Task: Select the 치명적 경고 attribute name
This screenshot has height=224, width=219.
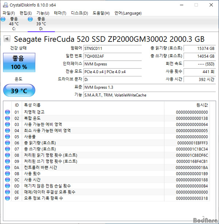Action: [x=34, y=112]
